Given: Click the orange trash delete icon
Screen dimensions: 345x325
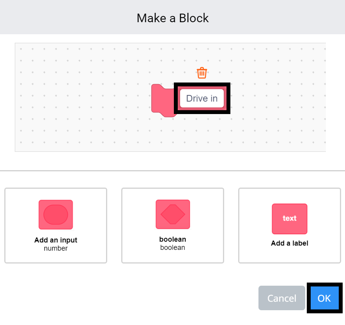Looking at the screenshot, I should (202, 72).
